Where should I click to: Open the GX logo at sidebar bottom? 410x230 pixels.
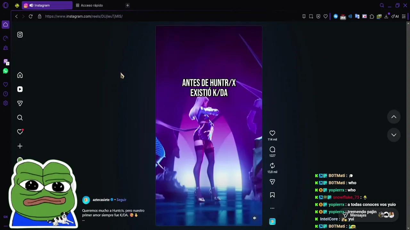5,217
